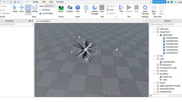
Task: Expand the Pika Pika item
Action: point(154,71)
